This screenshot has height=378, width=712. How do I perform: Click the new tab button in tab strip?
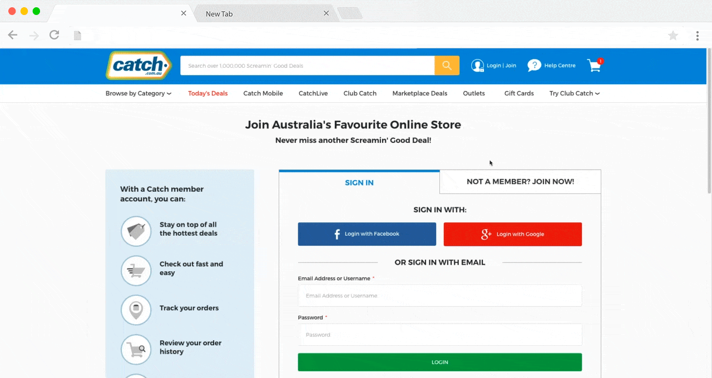tap(350, 13)
